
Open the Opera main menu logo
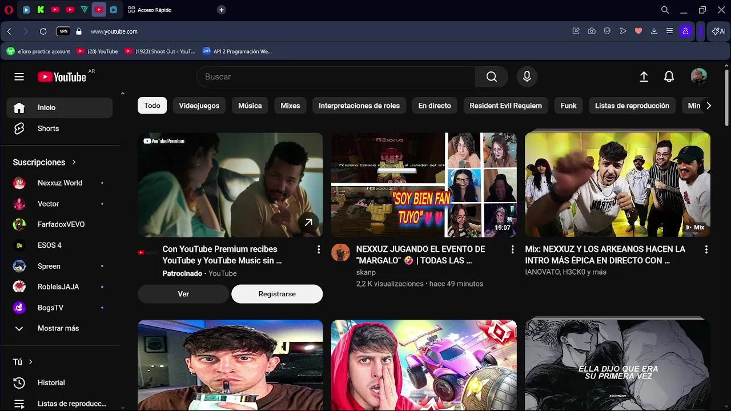click(9, 10)
